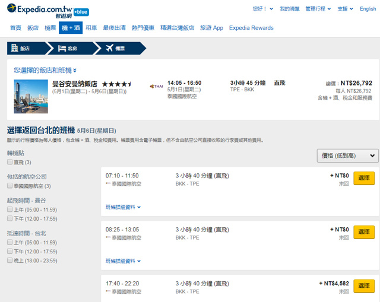Expand the 支援 support dropdown
Image resolution: width=380 pixels, height=302 pixels.
tap(345, 9)
